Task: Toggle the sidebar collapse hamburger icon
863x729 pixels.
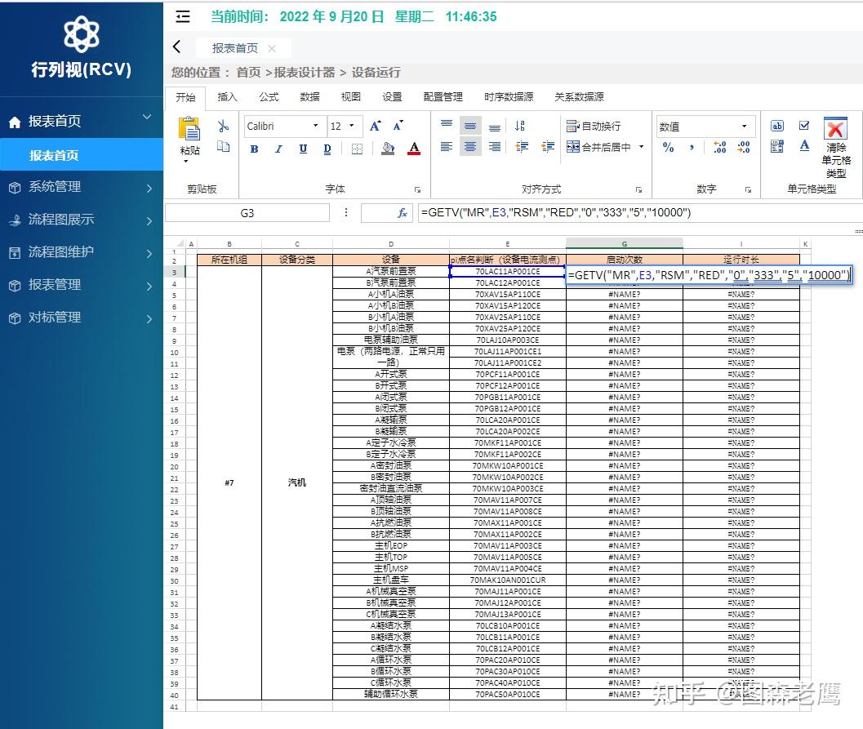Action: pyautogui.click(x=183, y=17)
